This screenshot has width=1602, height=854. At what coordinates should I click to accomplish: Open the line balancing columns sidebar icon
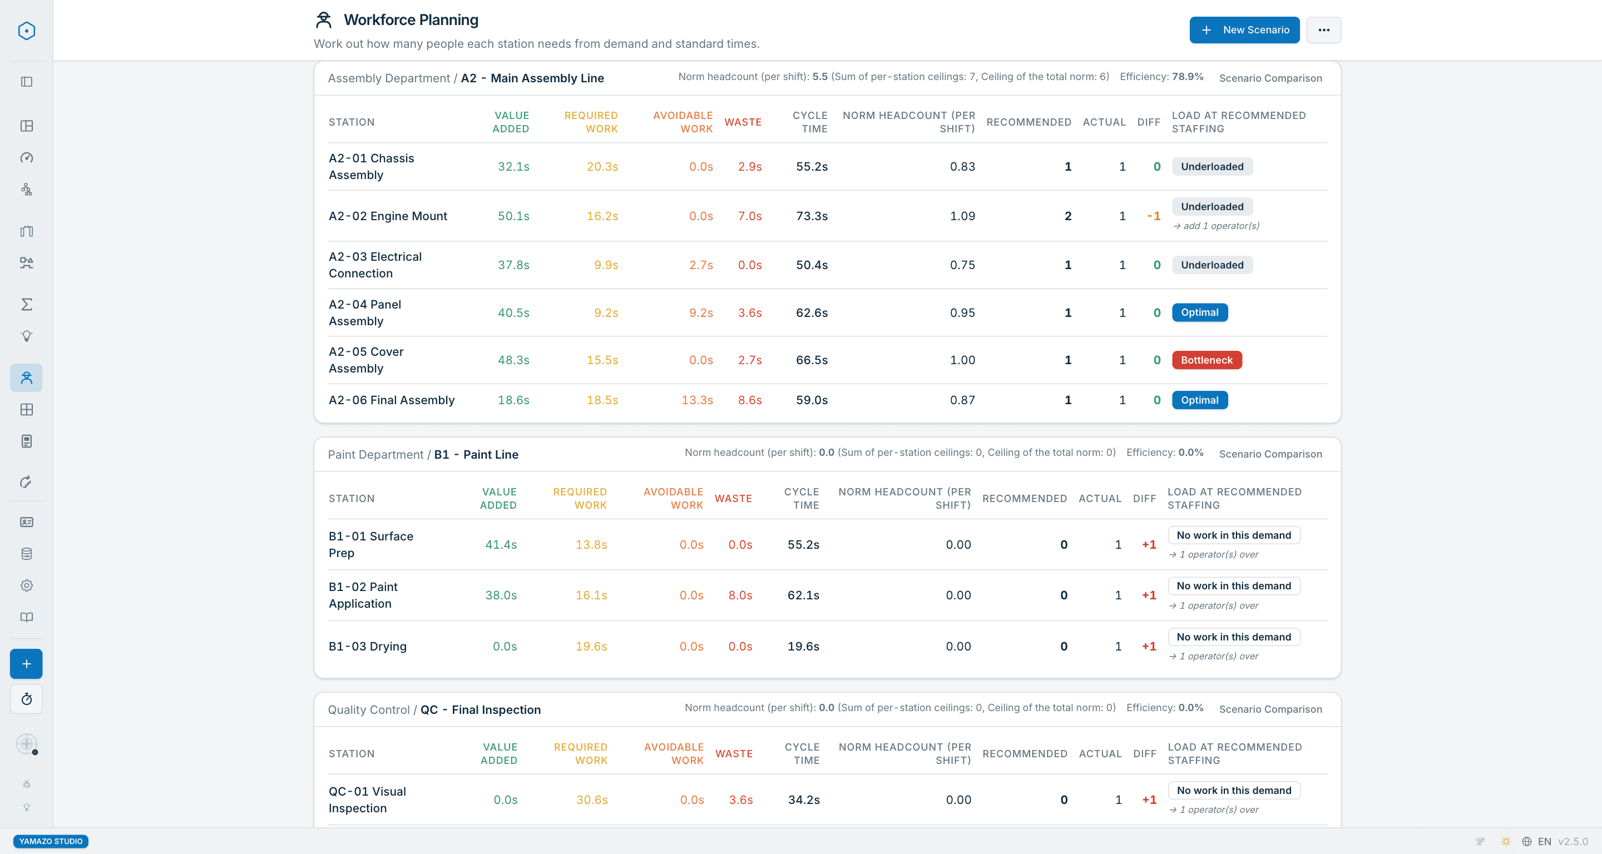26,231
